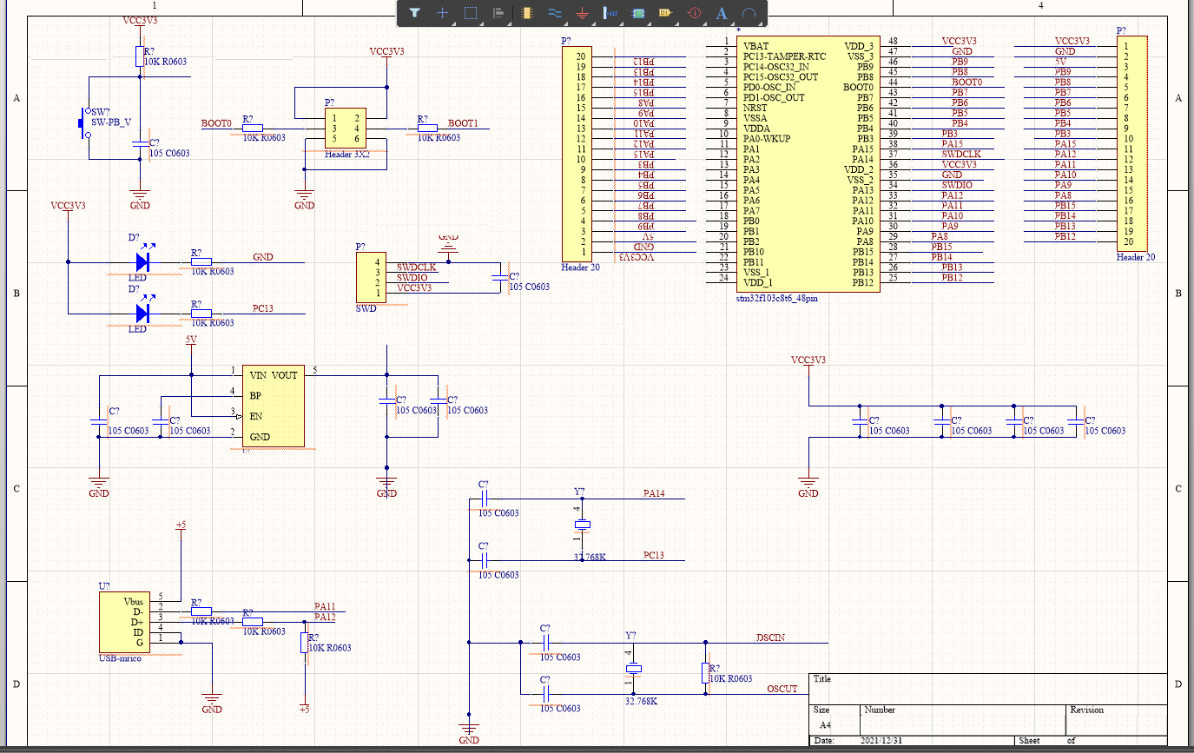The height and width of the screenshot is (753, 1194).
Task: Choose the Place Arc drawing tool
Action: pyautogui.click(x=749, y=13)
